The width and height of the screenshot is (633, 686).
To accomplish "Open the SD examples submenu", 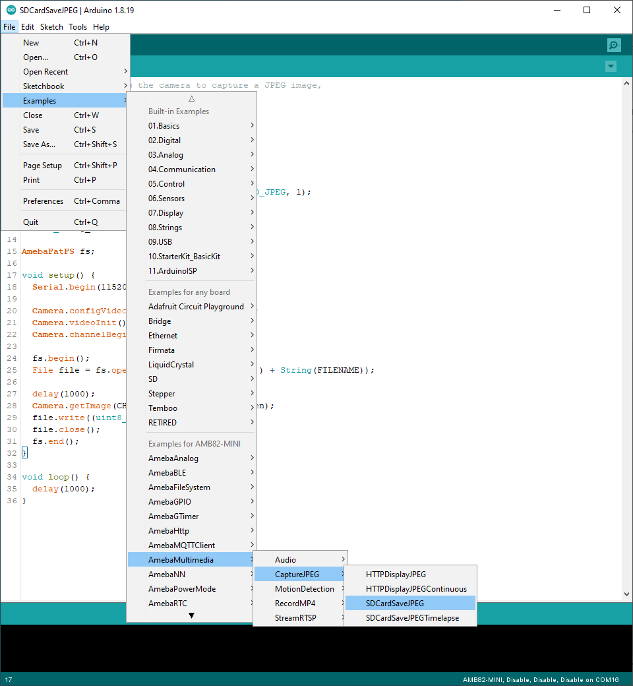I will click(192, 379).
